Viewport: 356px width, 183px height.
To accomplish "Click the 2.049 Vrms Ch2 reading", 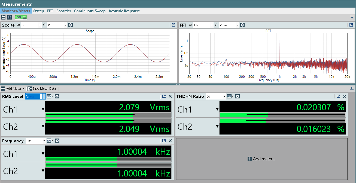I will click(x=144, y=129).
